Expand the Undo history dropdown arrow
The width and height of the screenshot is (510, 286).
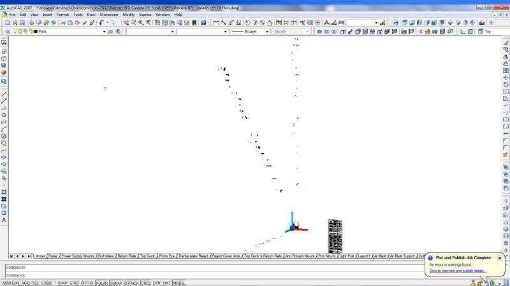pyautogui.click(x=107, y=22)
